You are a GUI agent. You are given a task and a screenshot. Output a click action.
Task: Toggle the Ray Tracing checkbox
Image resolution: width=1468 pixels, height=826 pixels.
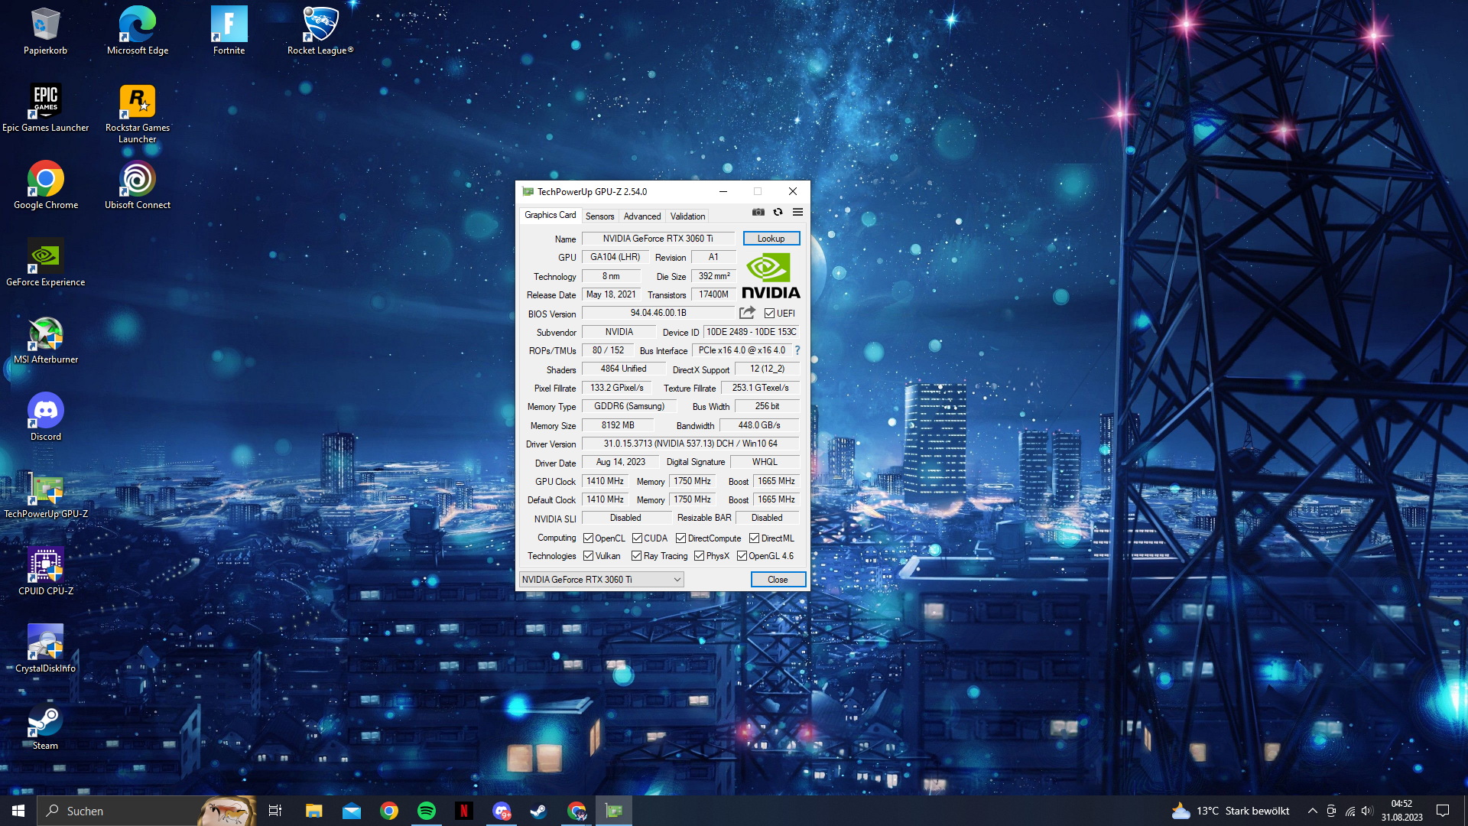click(x=636, y=556)
